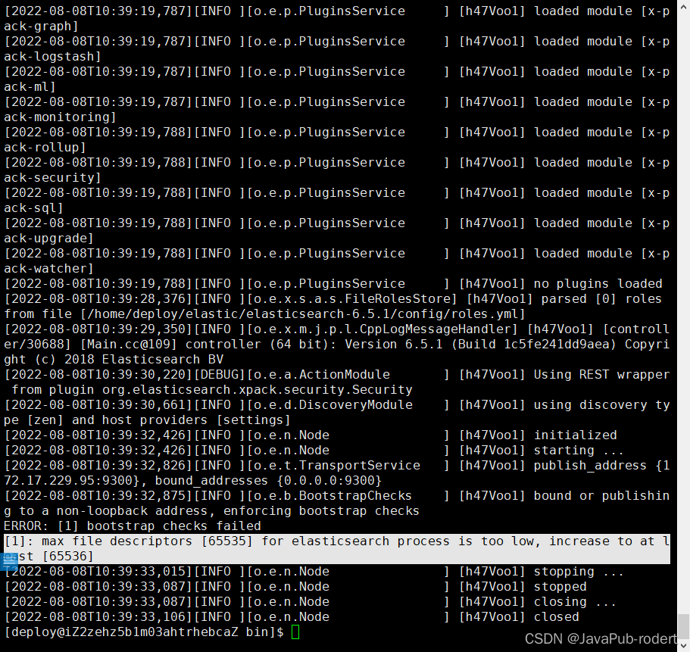The height and width of the screenshot is (652, 690).
Task: Click the '[DEBUG]' log level tag
Action: pos(220,375)
